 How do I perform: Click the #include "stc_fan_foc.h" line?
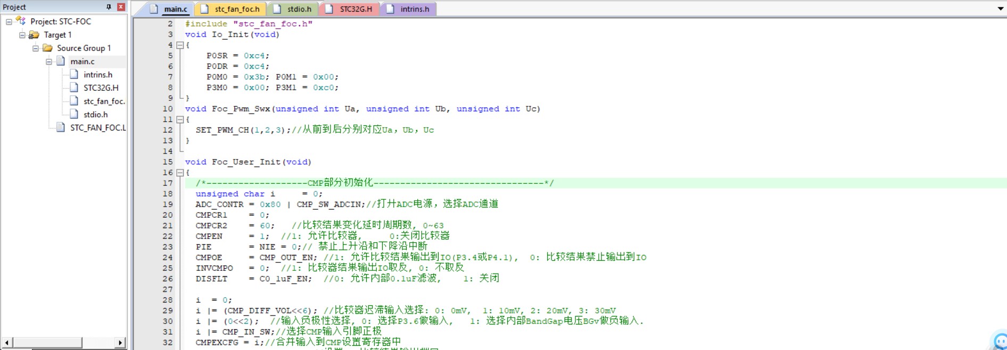(x=249, y=24)
